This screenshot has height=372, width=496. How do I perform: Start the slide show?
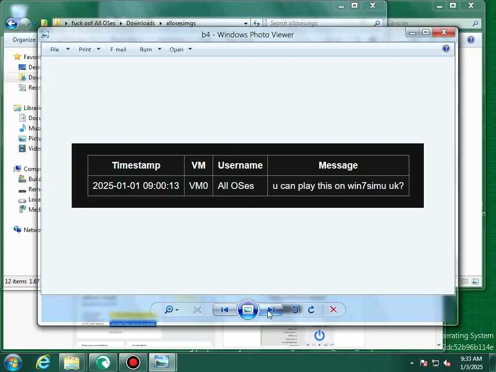click(x=248, y=310)
